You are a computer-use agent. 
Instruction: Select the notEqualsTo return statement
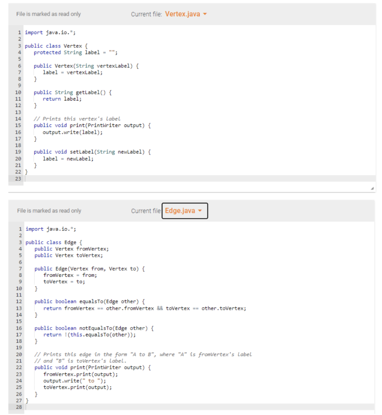[x=89, y=334]
